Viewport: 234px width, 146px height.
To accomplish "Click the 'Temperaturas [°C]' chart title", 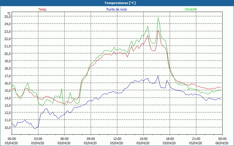I will (x=120, y=3).
